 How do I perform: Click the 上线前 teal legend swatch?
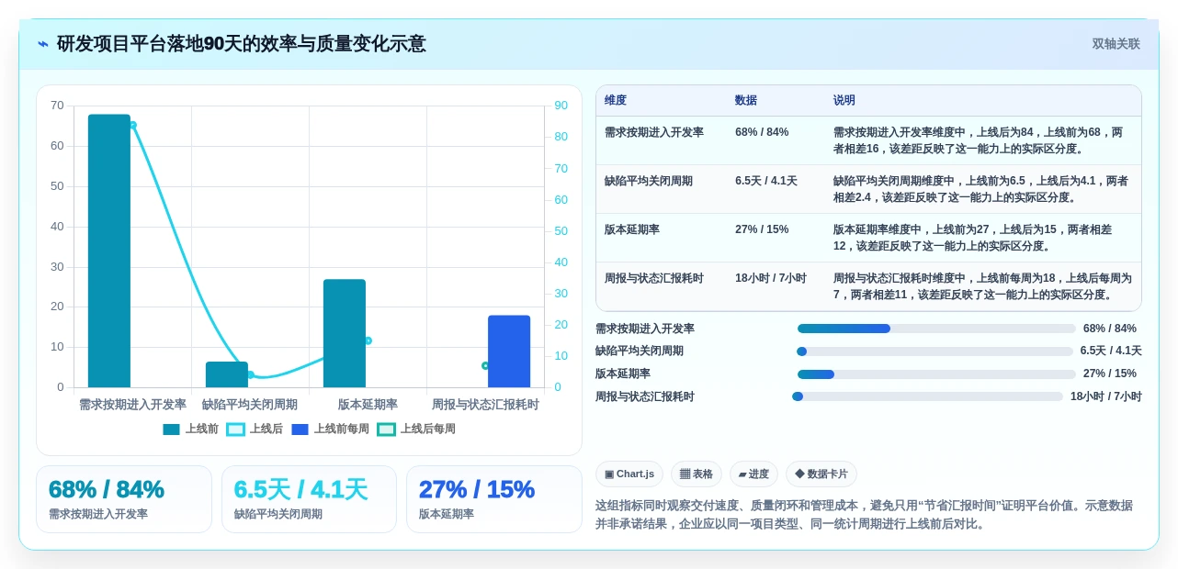[171, 429]
